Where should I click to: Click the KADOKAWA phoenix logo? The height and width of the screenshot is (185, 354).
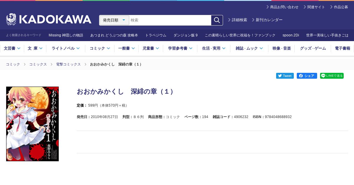[x=49, y=19]
